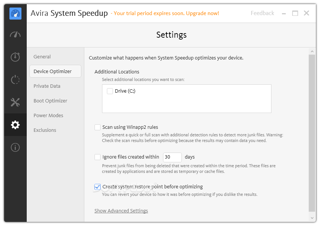Screen dimensions: 320x226
Task: Maximize the Avira window
Action: [295, 13]
